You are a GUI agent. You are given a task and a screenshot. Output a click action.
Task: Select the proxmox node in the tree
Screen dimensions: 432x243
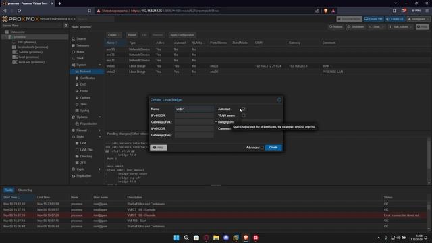click(20, 37)
